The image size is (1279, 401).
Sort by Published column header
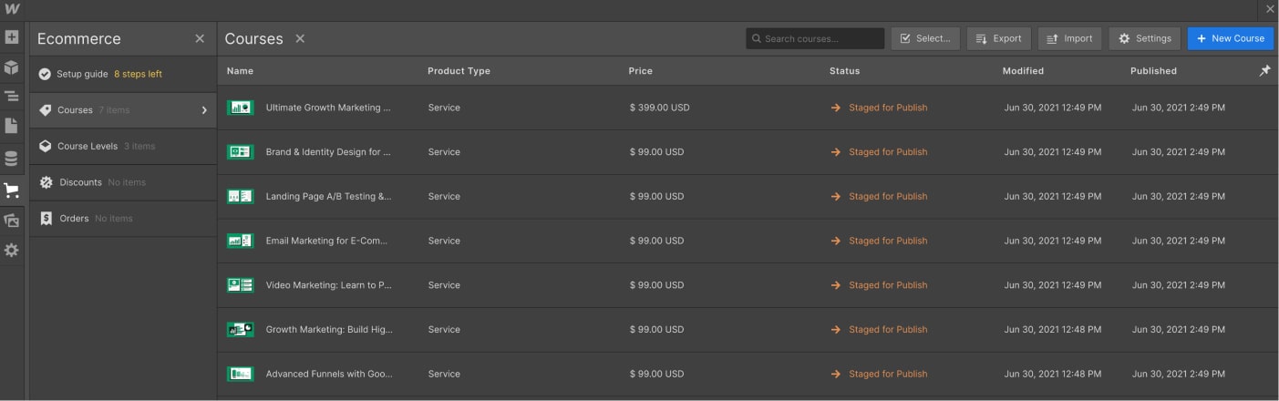click(1153, 71)
